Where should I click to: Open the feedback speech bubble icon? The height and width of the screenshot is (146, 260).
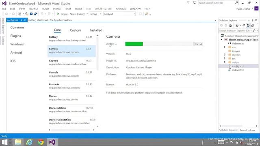(x=195, y=3)
